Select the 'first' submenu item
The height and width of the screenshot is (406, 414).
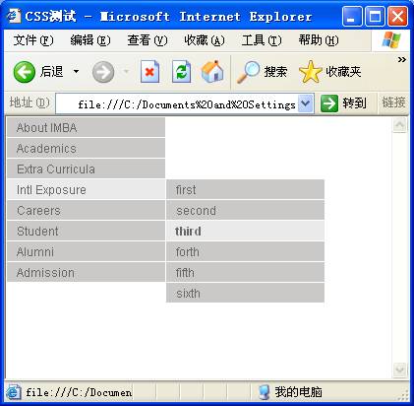245,189
